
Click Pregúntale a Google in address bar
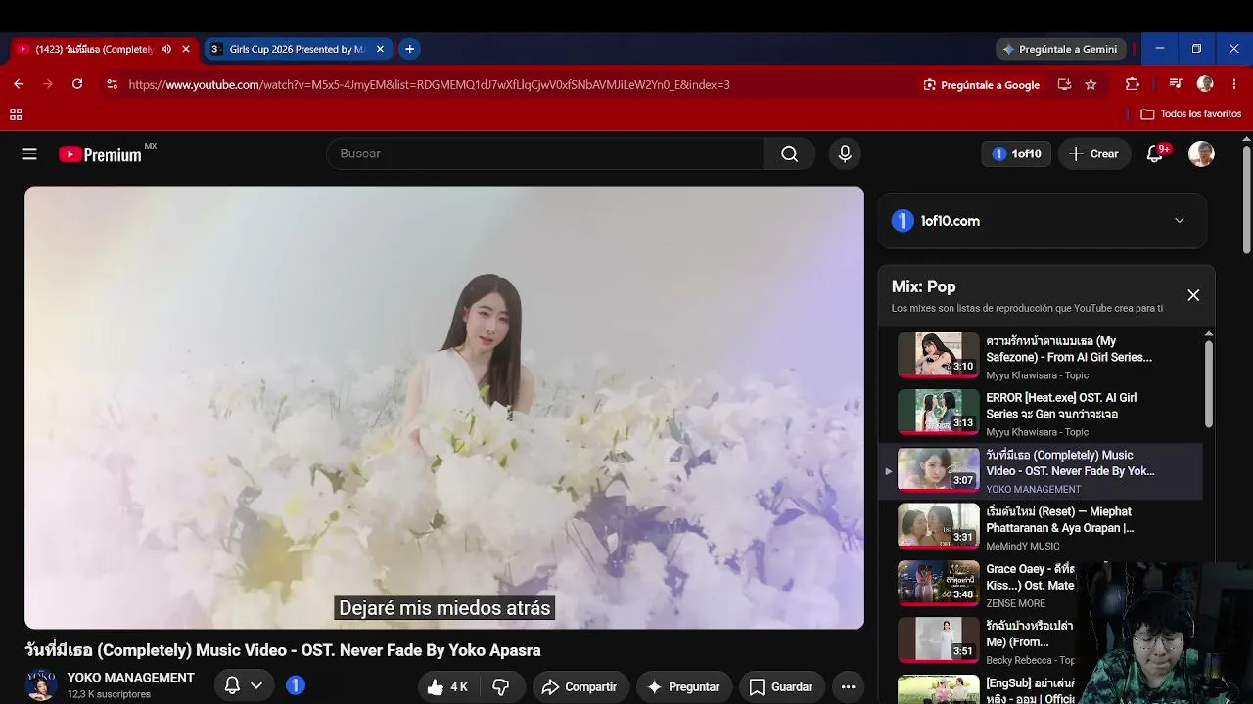click(982, 85)
